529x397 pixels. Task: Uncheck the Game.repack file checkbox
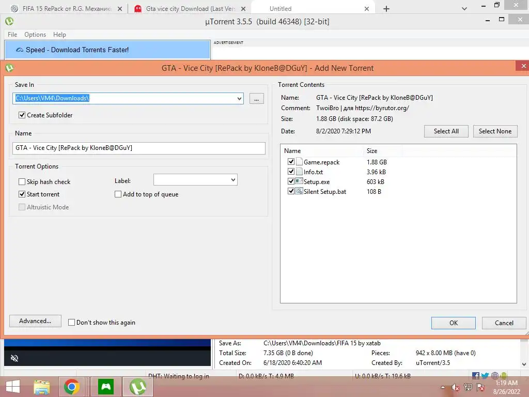pyautogui.click(x=291, y=162)
